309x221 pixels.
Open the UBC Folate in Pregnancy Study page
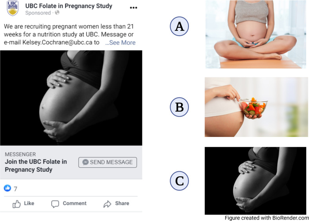coord(68,6)
